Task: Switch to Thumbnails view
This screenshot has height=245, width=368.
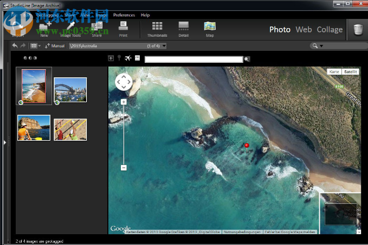Action: [x=157, y=29]
